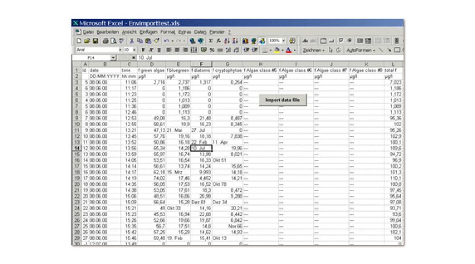Click the Import data file button
Viewport: 475px width, 264px height.
(283, 100)
